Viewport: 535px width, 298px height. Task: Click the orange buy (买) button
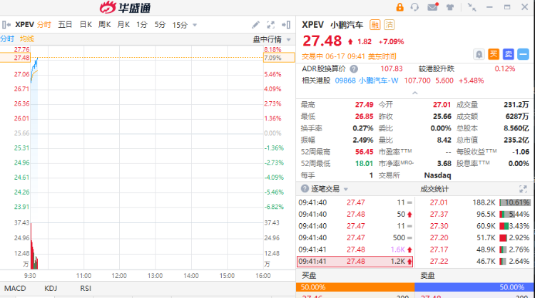click(x=494, y=54)
